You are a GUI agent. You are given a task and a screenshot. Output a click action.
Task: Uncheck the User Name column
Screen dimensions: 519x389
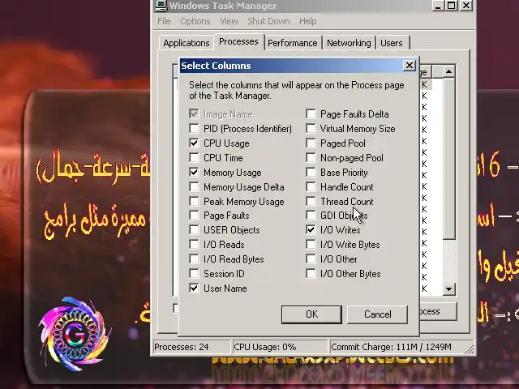[194, 288]
